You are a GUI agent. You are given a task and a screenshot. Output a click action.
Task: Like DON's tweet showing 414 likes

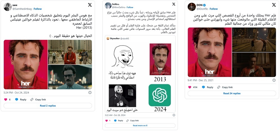click(x=190, y=87)
